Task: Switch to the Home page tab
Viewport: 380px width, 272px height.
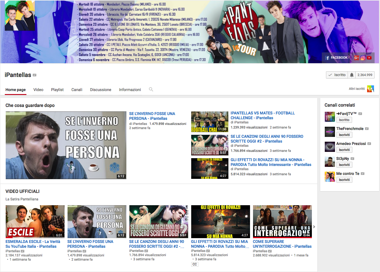Action: coord(16,90)
